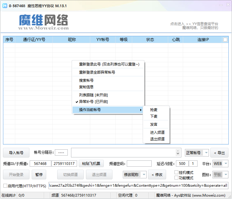Focus the sub-channel field 2759110317
The width and height of the screenshot is (232, 199).
pyautogui.click(x=64, y=164)
